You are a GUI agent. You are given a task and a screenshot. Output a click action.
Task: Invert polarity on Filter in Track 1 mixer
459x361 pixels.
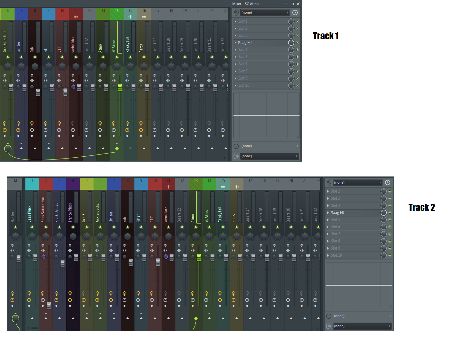pos(46,75)
